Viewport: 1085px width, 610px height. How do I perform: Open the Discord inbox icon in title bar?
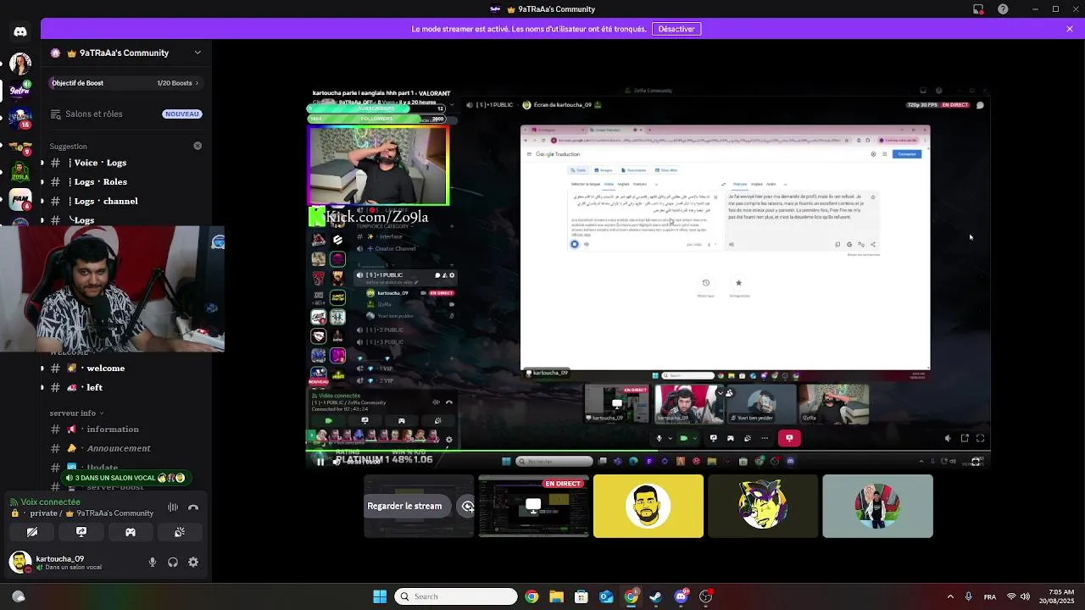pyautogui.click(x=978, y=9)
